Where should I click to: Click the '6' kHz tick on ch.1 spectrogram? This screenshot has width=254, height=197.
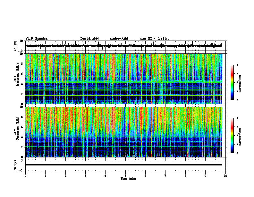point(22,74)
